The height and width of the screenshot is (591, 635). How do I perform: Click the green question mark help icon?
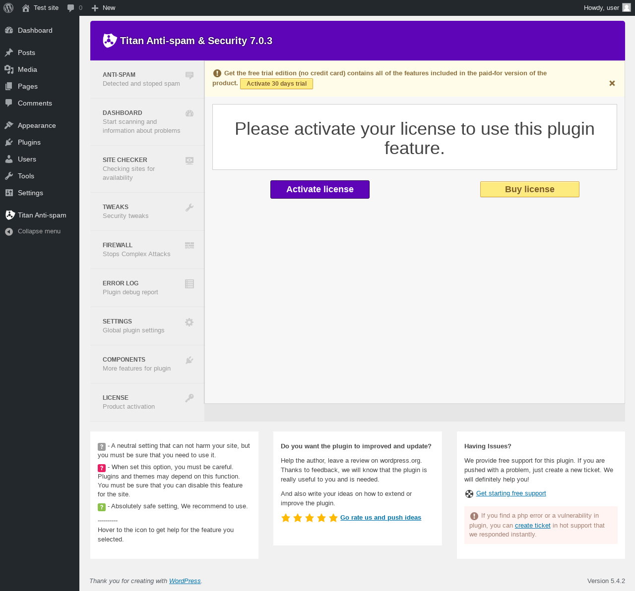102,507
